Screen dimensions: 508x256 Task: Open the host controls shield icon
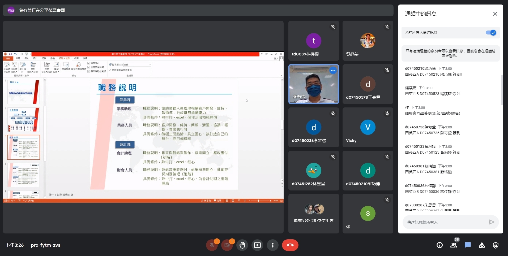coord(496,245)
